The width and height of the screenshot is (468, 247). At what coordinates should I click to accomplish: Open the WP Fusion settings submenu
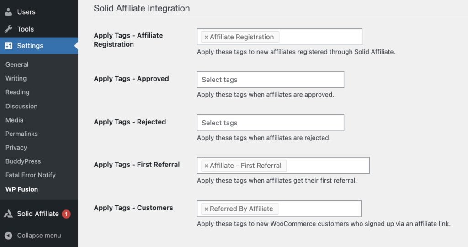(x=21, y=189)
